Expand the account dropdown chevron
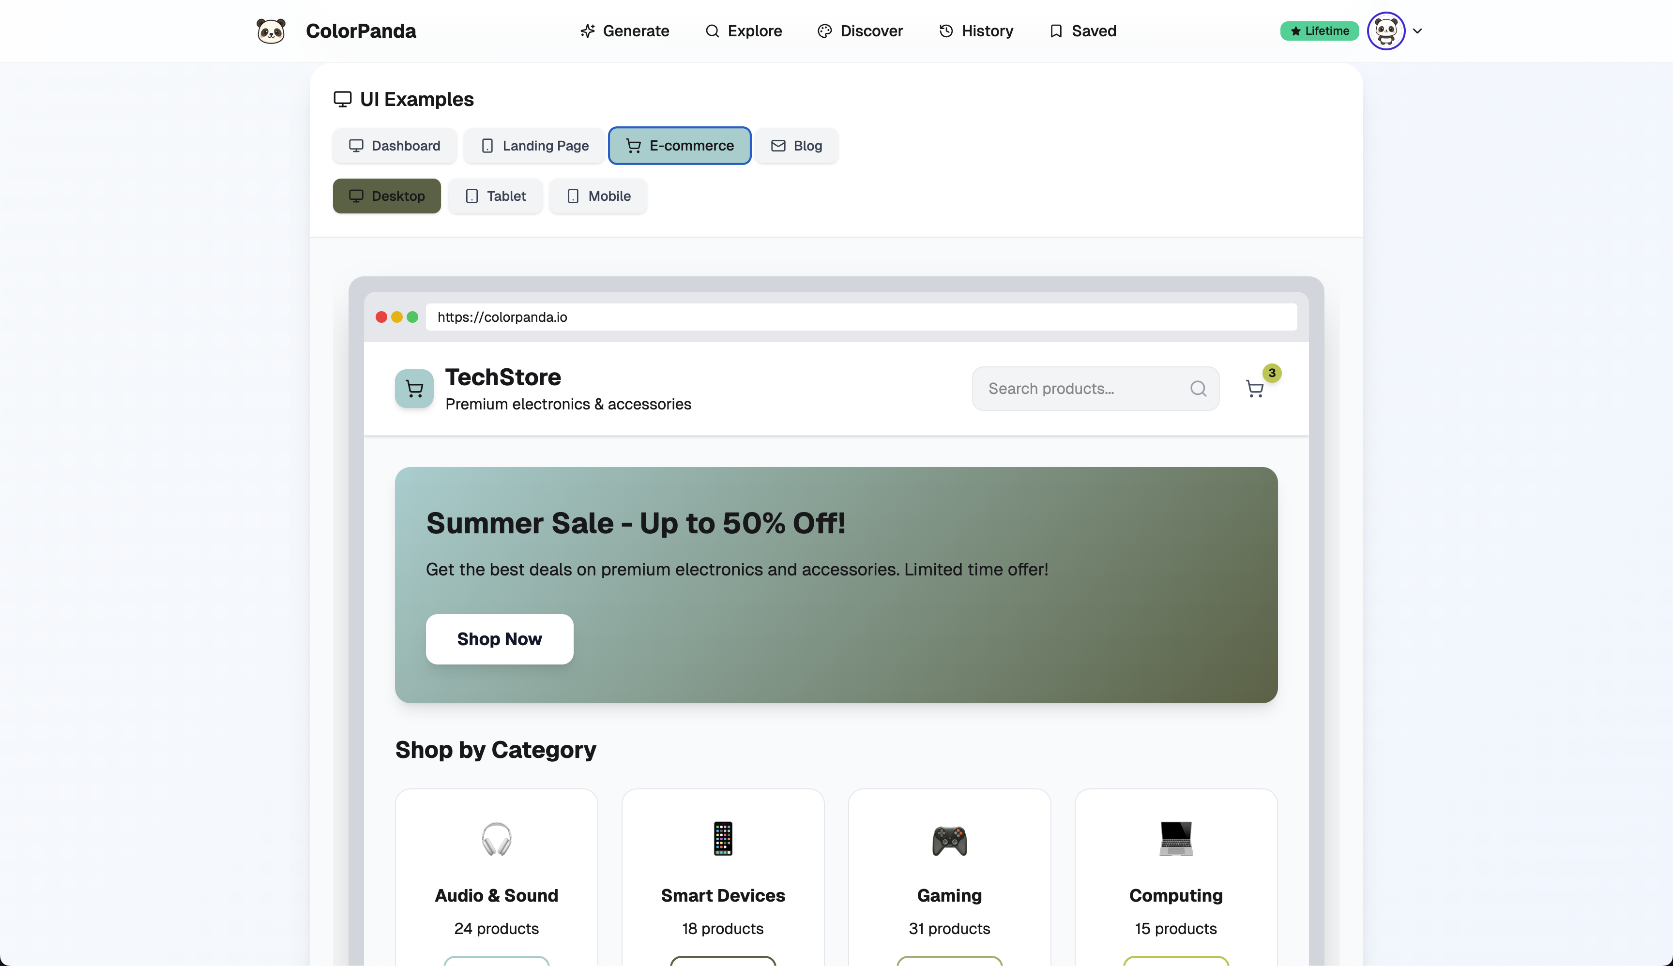This screenshot has width=1673, height=966. 1417,31
